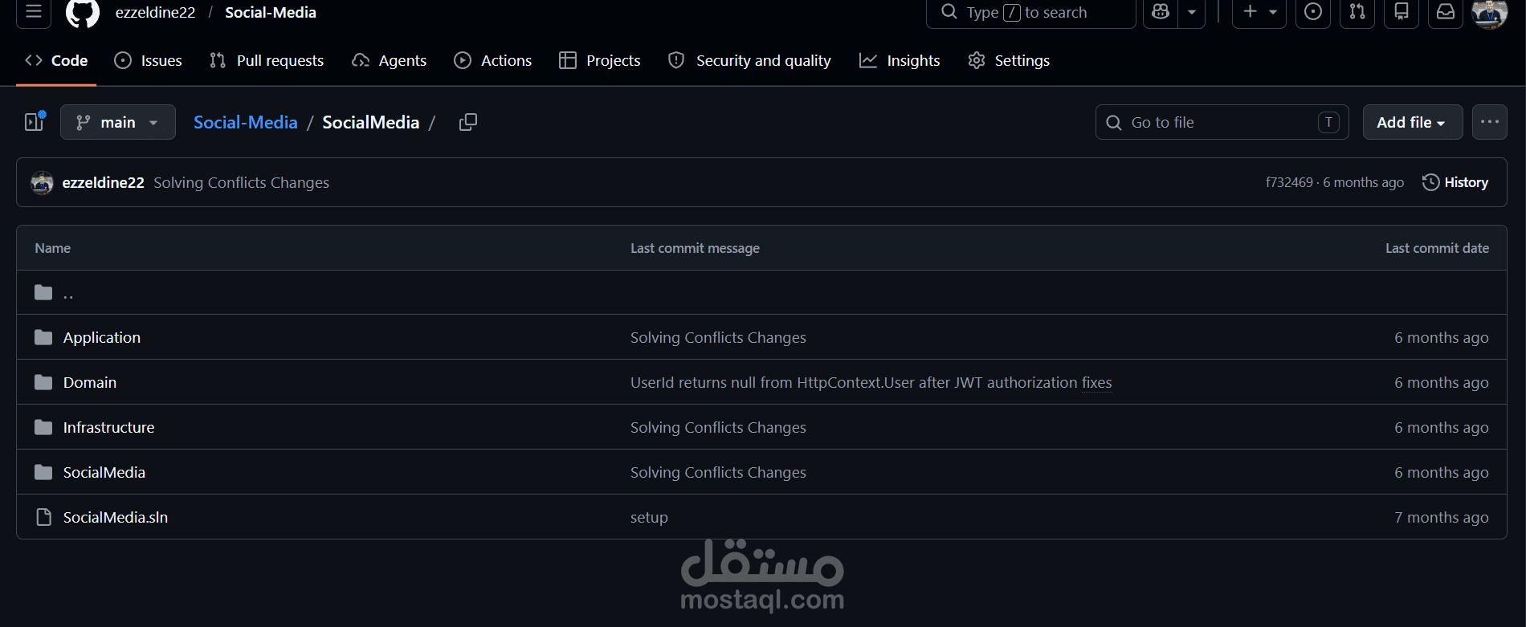Open repository Settings tab

pyautogui.click(x=1010, y=60)
